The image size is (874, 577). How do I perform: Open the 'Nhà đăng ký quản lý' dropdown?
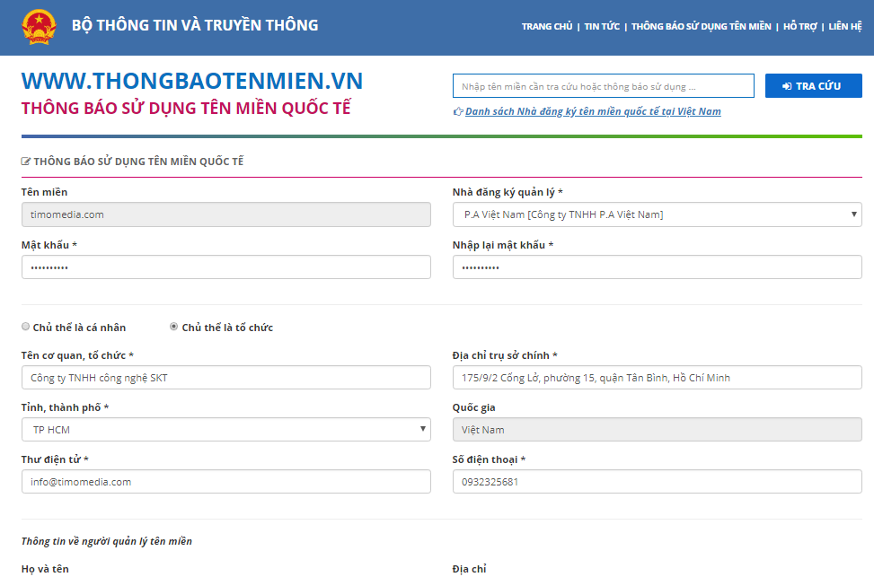click(x=658, y=214)
